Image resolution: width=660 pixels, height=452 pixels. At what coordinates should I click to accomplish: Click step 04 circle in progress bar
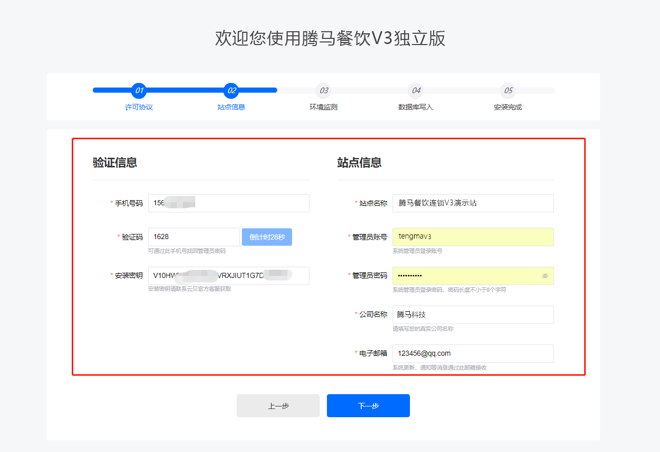pos(416,91)
